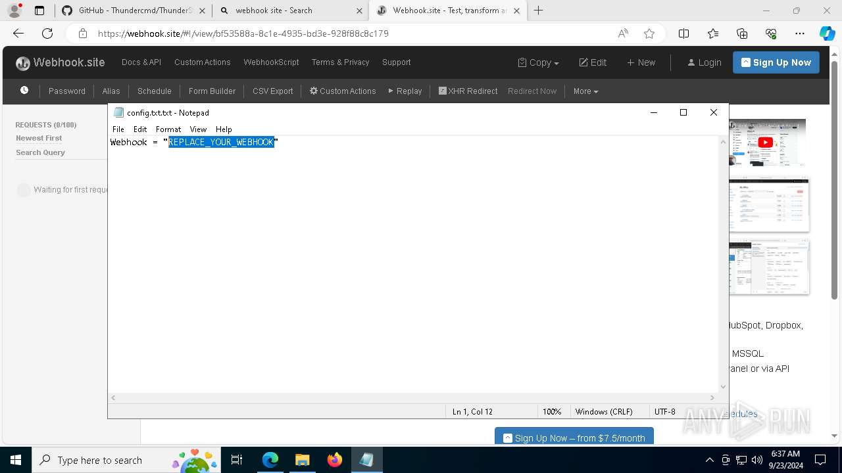This screenshot has width=842, height=473.
Task: Open WebhookScript nav link
Action: point(271,62)
